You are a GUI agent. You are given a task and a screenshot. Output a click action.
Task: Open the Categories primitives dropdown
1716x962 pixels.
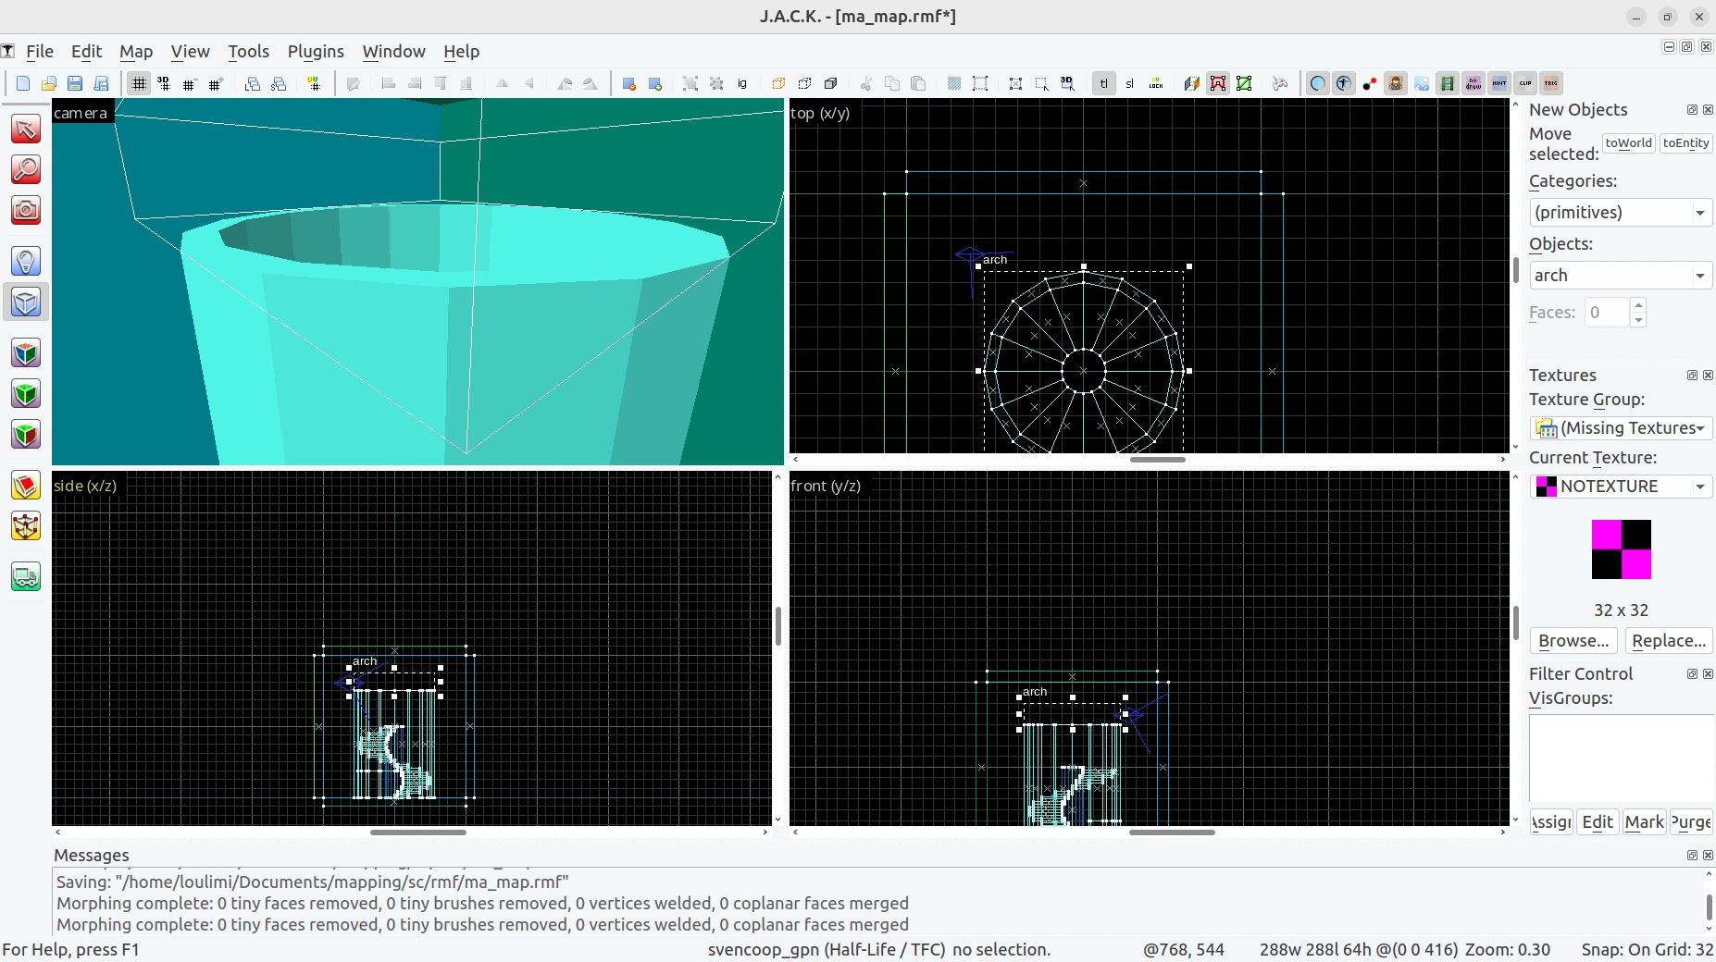(x=1621, y=212)
